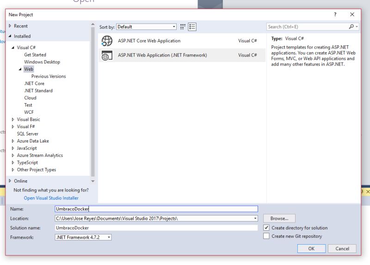The image size is (370, 265).
Task: Select the SQL Server category
Action: point(27,134)
